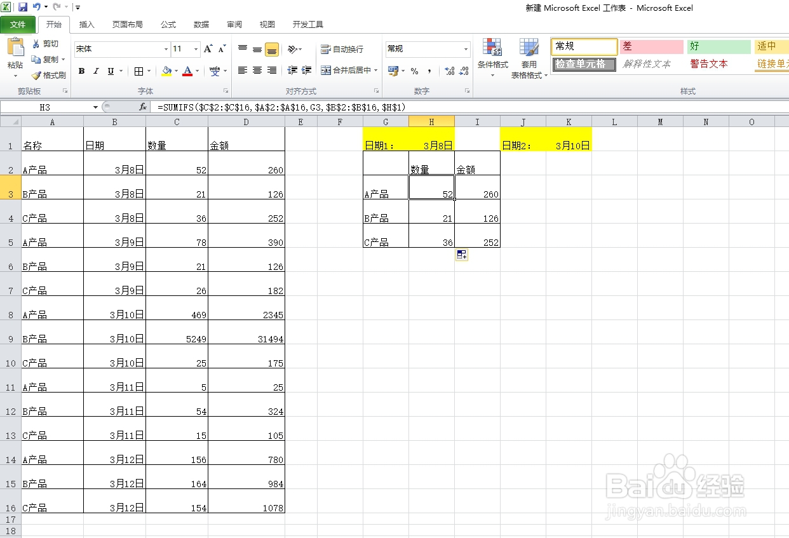
Task: Switch to Page Layout (页面布局) tab
Action: 127,25
